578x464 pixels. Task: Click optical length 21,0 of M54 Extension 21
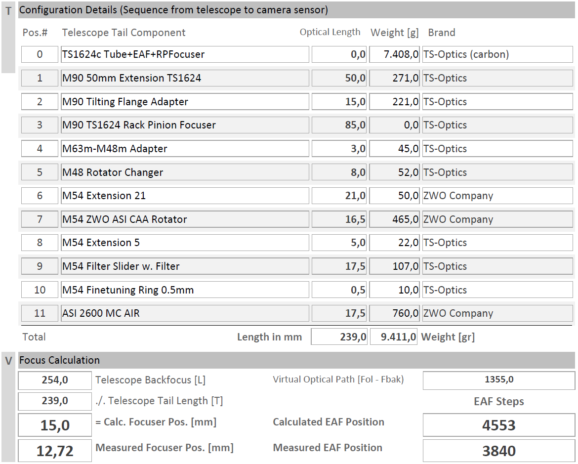[x=339, y=196]
